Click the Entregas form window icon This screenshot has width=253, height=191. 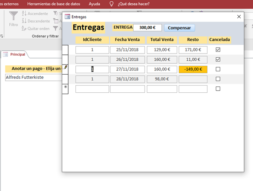point(67,17)
